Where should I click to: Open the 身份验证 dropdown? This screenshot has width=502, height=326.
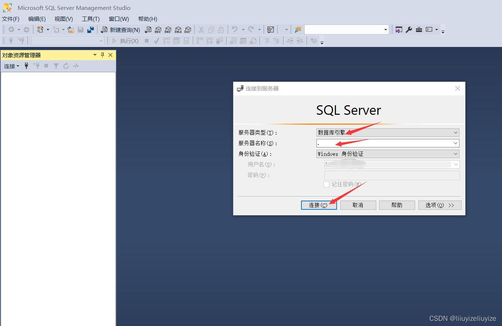pos(388,154)
